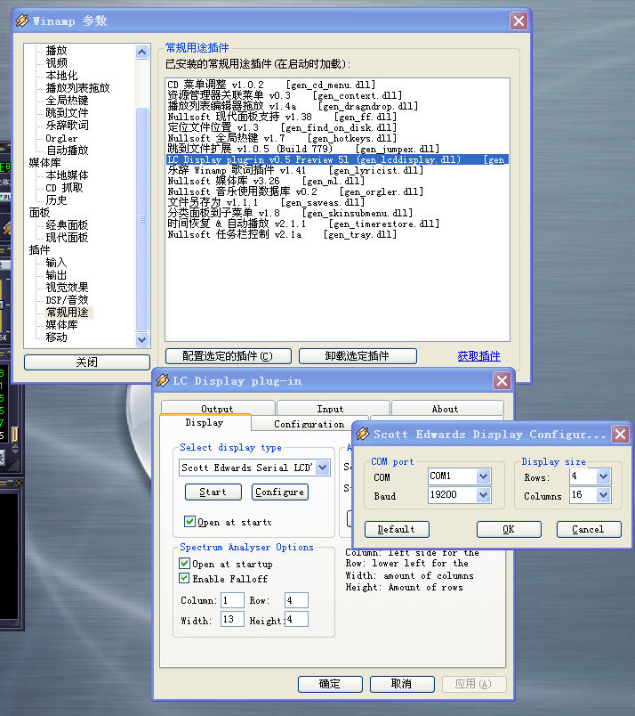Select 本地媒体 under 媒体库

click(x=67, y=175)
